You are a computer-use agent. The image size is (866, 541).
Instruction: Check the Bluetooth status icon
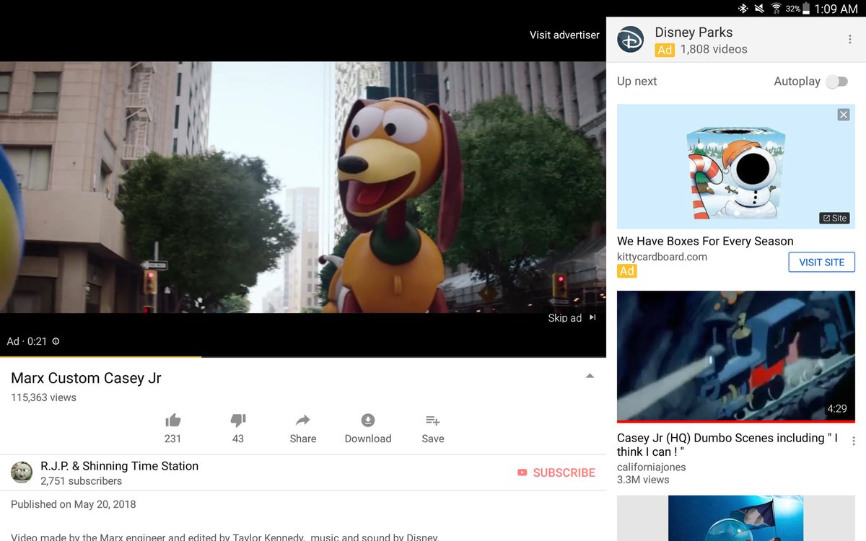click(743, 9)
